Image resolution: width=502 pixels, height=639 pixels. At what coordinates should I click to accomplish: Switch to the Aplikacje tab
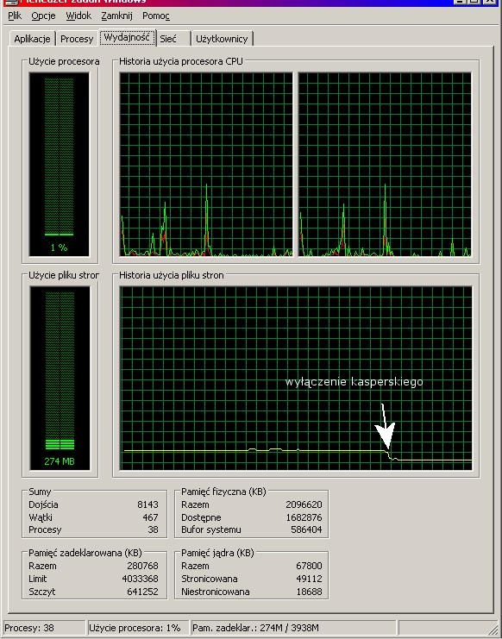point(32,39)
